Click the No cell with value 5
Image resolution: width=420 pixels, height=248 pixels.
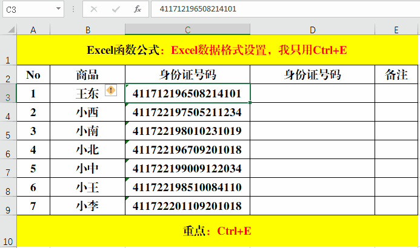coord(33,168)
